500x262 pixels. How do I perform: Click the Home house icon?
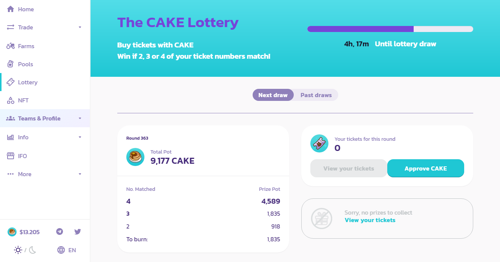11,9
